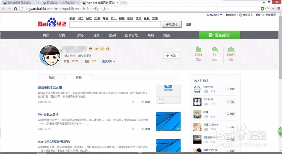Open the article Win10怎么激活

click(x=48, y=115)
